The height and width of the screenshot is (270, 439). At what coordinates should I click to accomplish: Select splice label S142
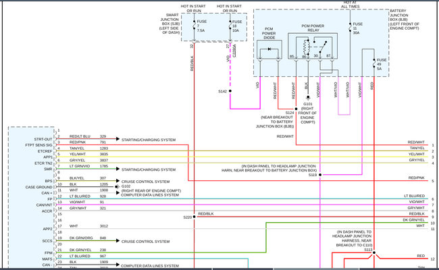click(x=223, y=91)
